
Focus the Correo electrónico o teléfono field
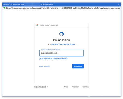click(61, 53)
